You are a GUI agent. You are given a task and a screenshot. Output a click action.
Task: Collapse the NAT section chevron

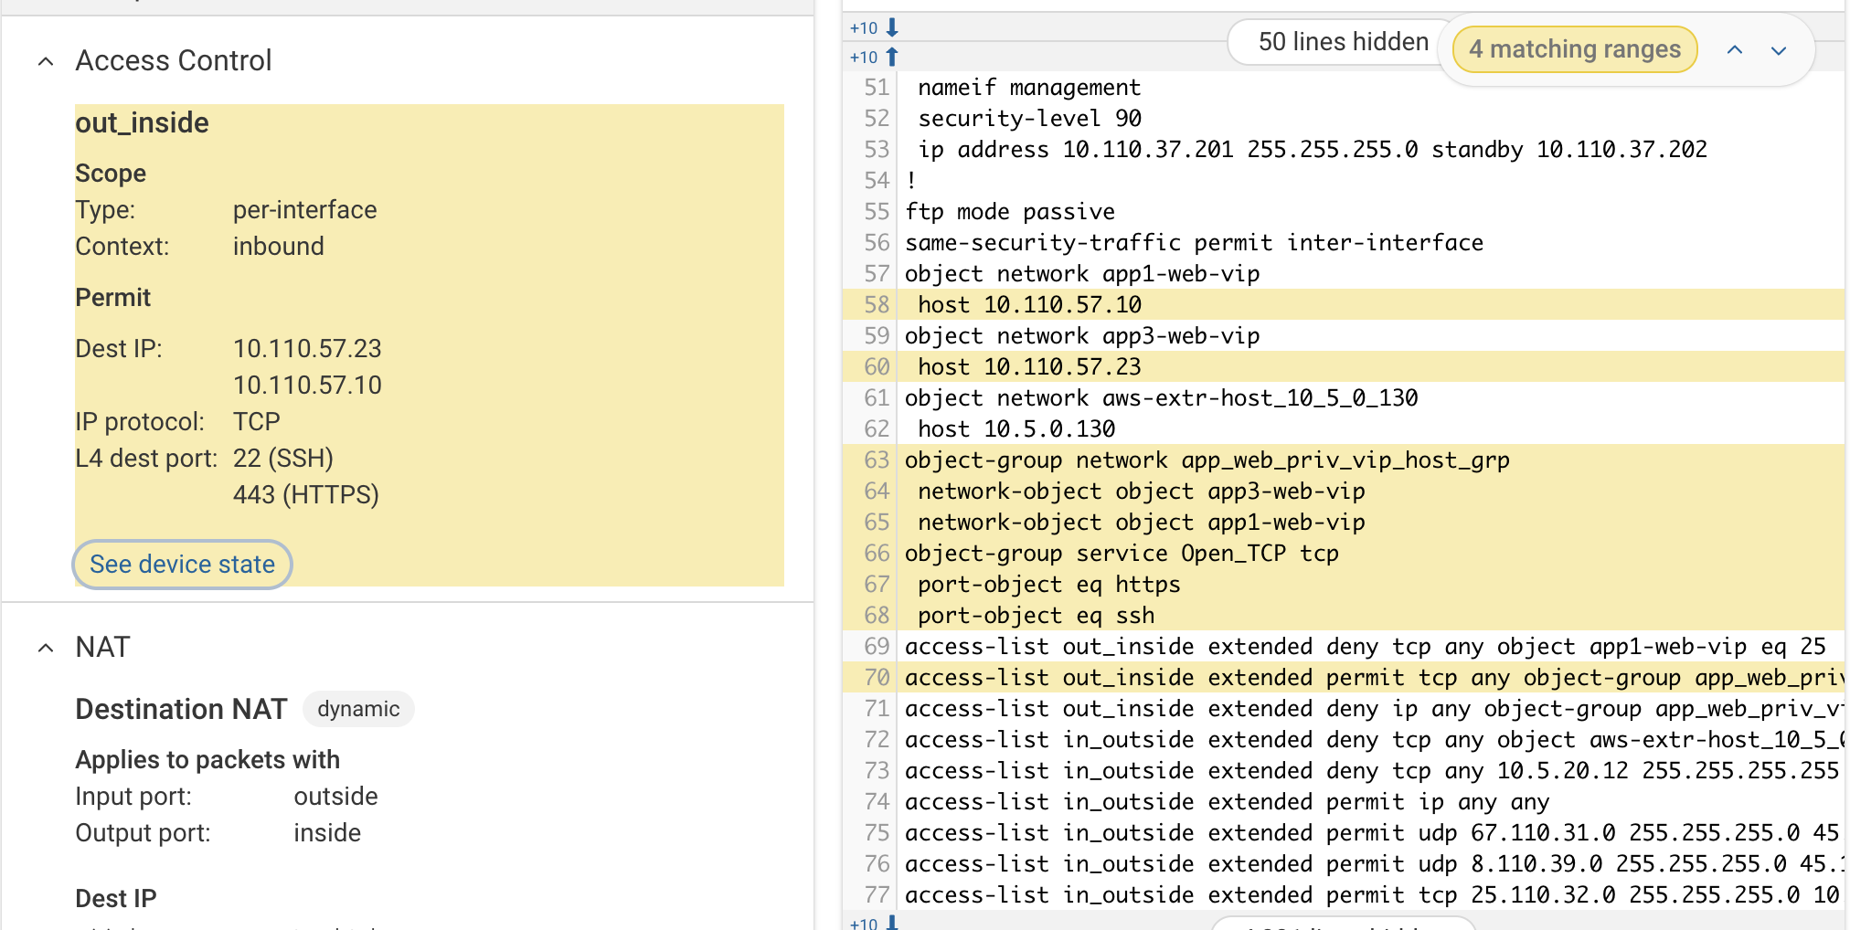(x=46, y=648)
